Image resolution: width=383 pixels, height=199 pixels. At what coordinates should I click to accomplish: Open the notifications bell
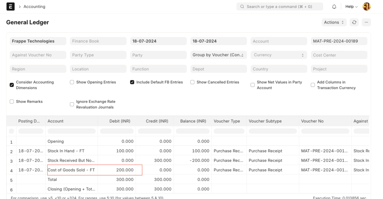(334, 7)
